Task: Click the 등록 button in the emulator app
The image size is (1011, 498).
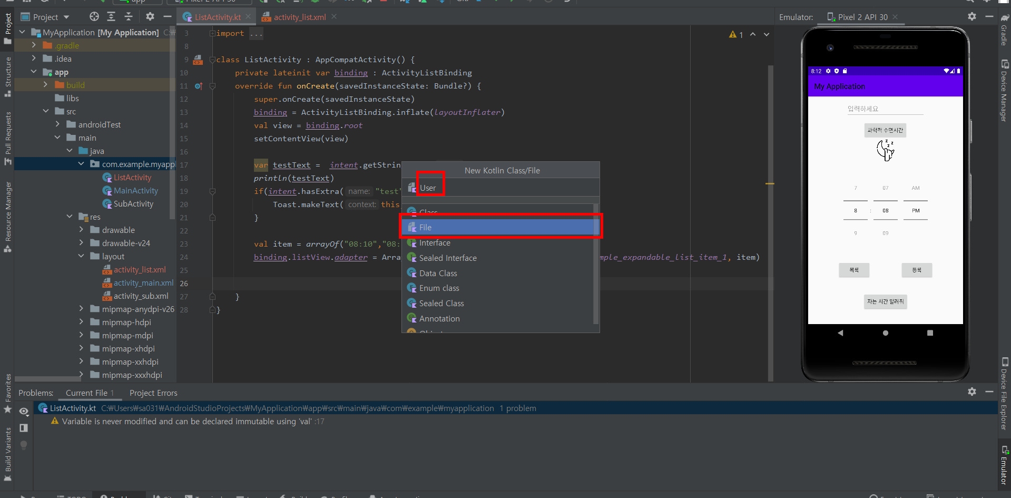Action: (917, 270)
